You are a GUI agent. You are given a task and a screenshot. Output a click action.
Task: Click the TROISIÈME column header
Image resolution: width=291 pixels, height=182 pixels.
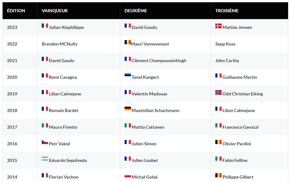coord(227,11)
